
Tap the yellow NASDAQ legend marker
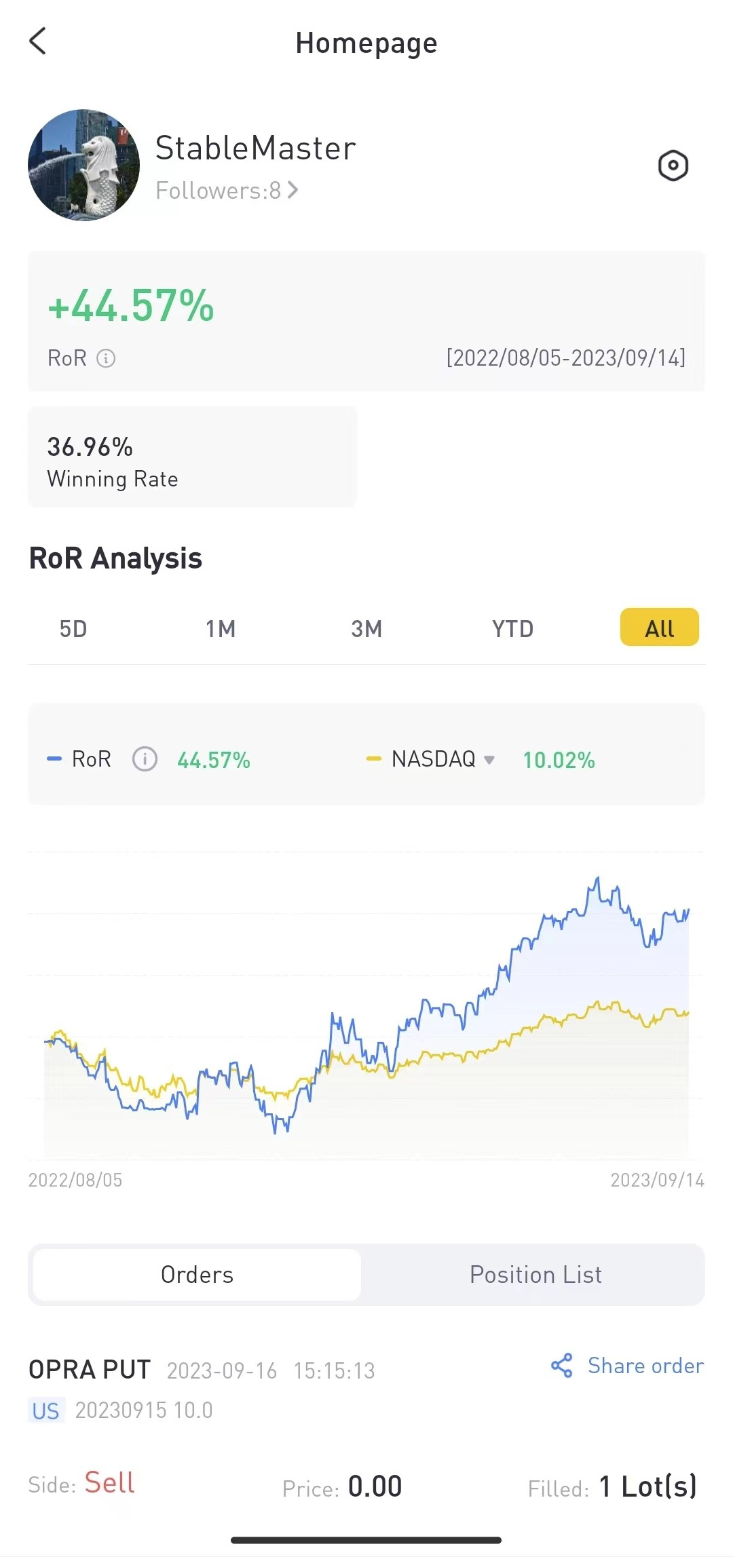[373, 759]
